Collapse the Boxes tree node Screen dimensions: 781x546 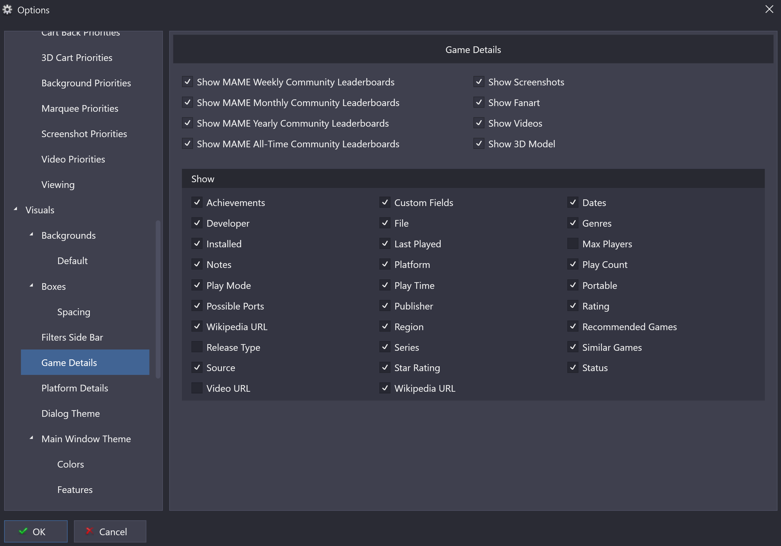coord(31,285)
